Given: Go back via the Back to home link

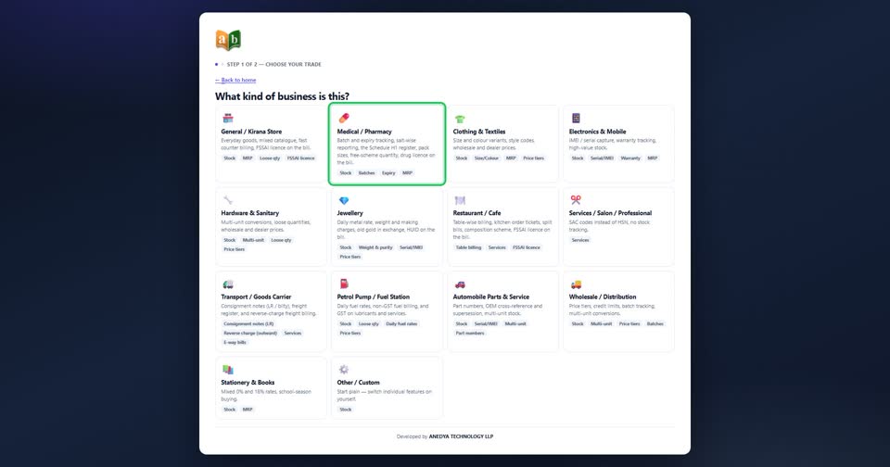Looking at the screenshot, I should [x=235, y=80].
